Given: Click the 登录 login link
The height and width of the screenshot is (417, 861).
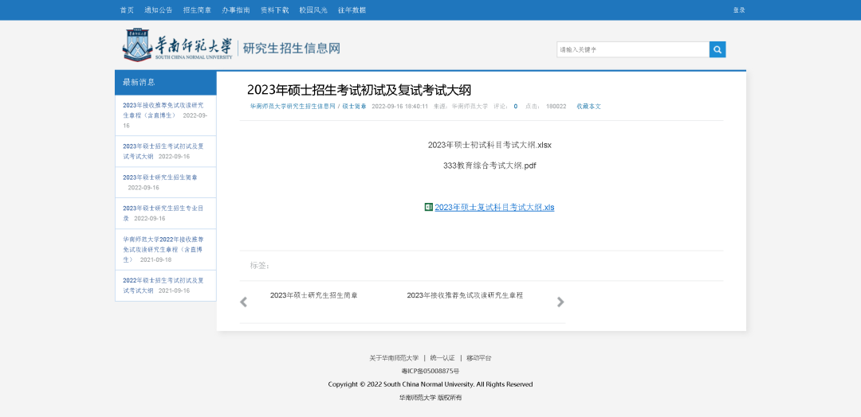Looking at the screenshot, I should pyautogui.click(x=739, y=10).
